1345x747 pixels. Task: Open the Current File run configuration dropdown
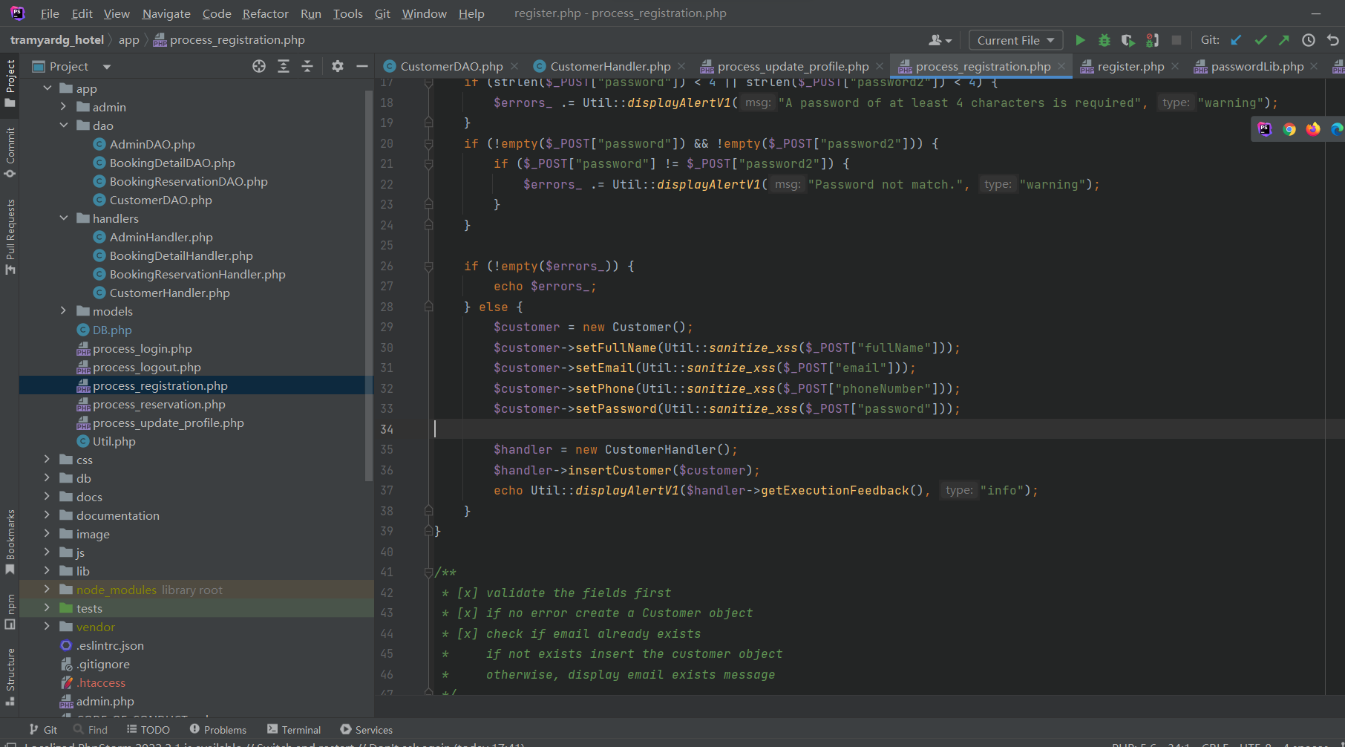(x=1015, y=40)
